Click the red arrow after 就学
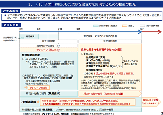This screenshot has width=163, height=115. tap(152, 32)
